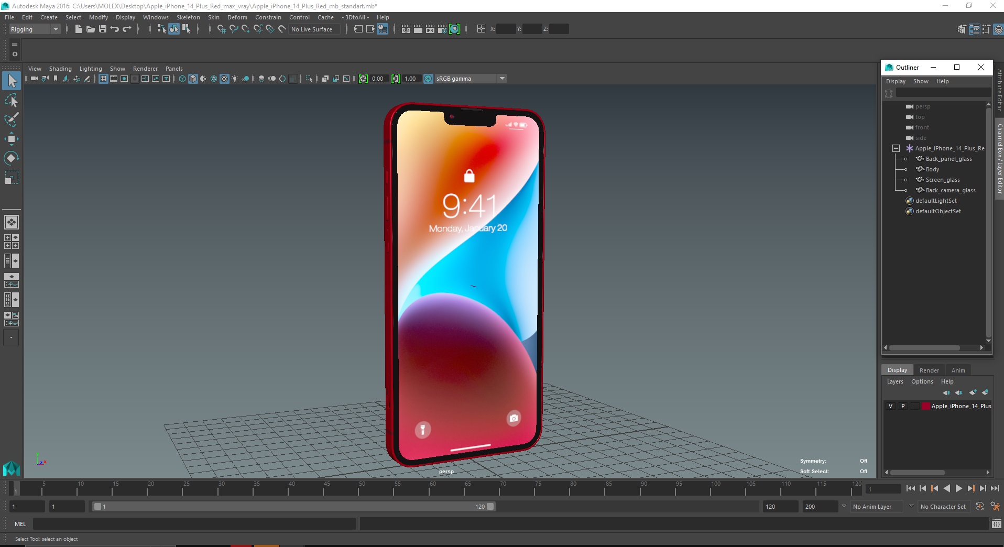Open the Render View window icon
Viewport: 1004px width, 547px height.
(x=406, y=29)
